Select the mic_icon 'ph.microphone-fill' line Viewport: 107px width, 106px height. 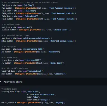[23, 49]
